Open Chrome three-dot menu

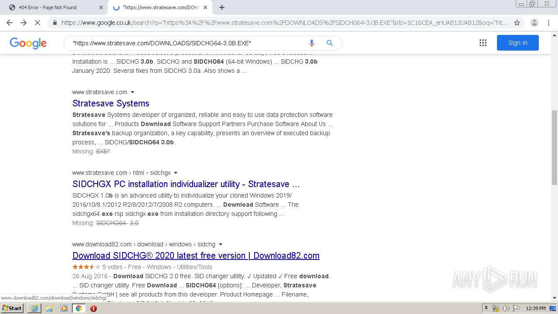548,23
